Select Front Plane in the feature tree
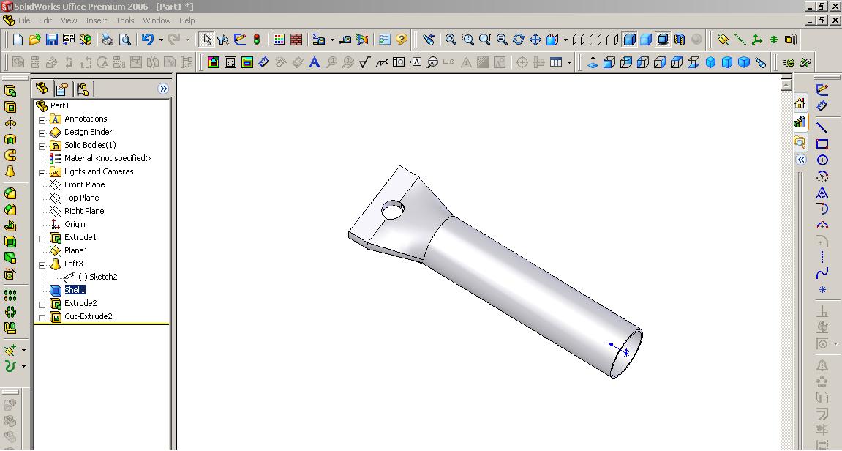The width and height of the screenshot is (842, 451). coord(84,184)
